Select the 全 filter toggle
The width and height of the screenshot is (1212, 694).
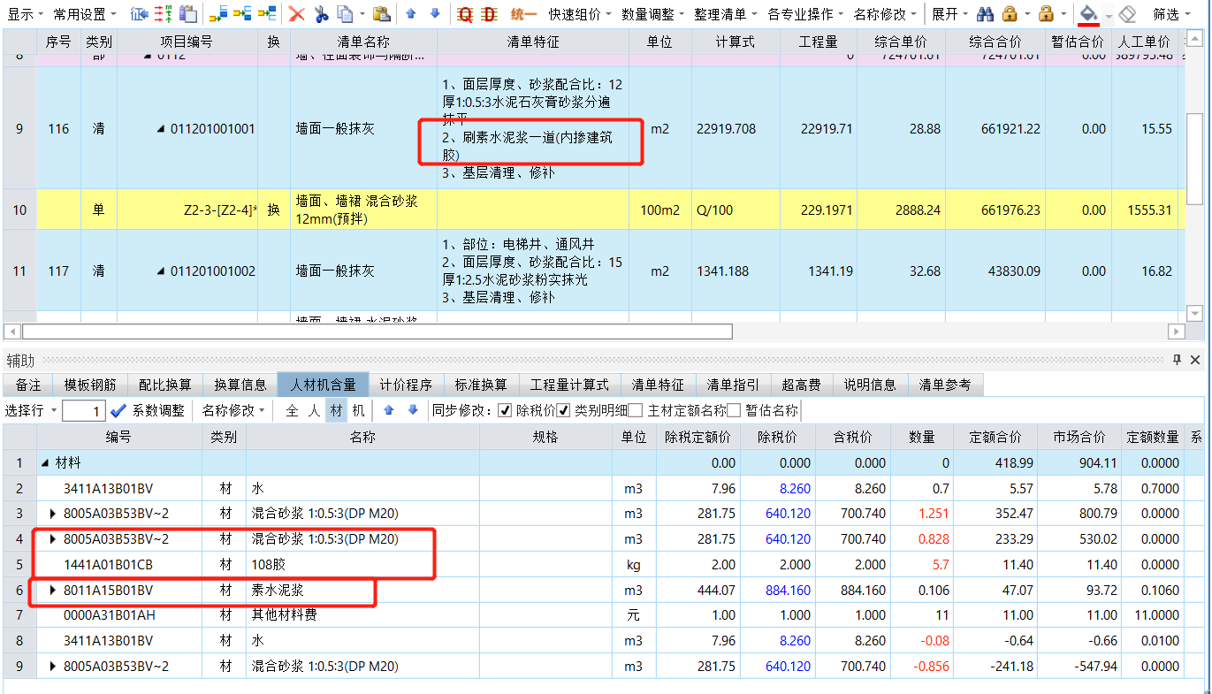pos(293,411)
